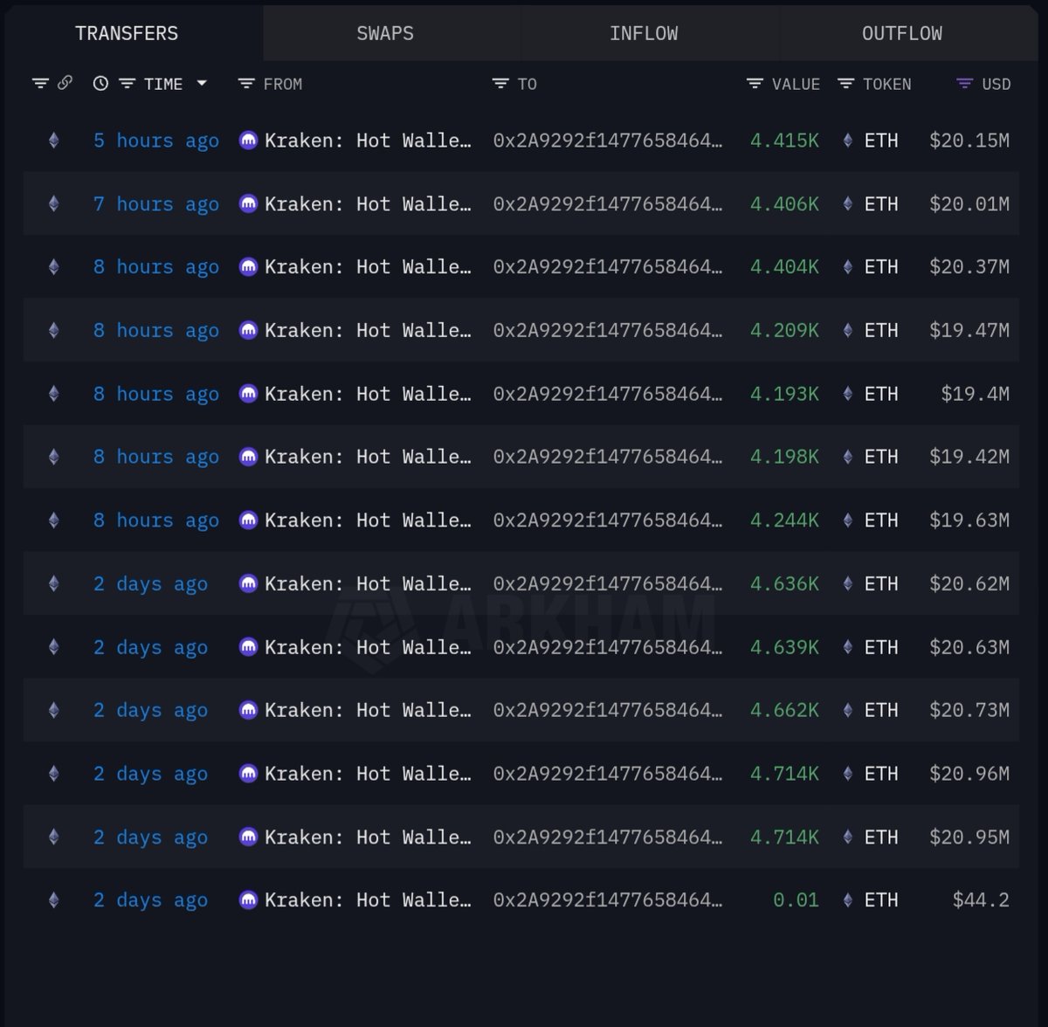
Task: Click the $44.2 USD amount
Action: coord(981,900)
